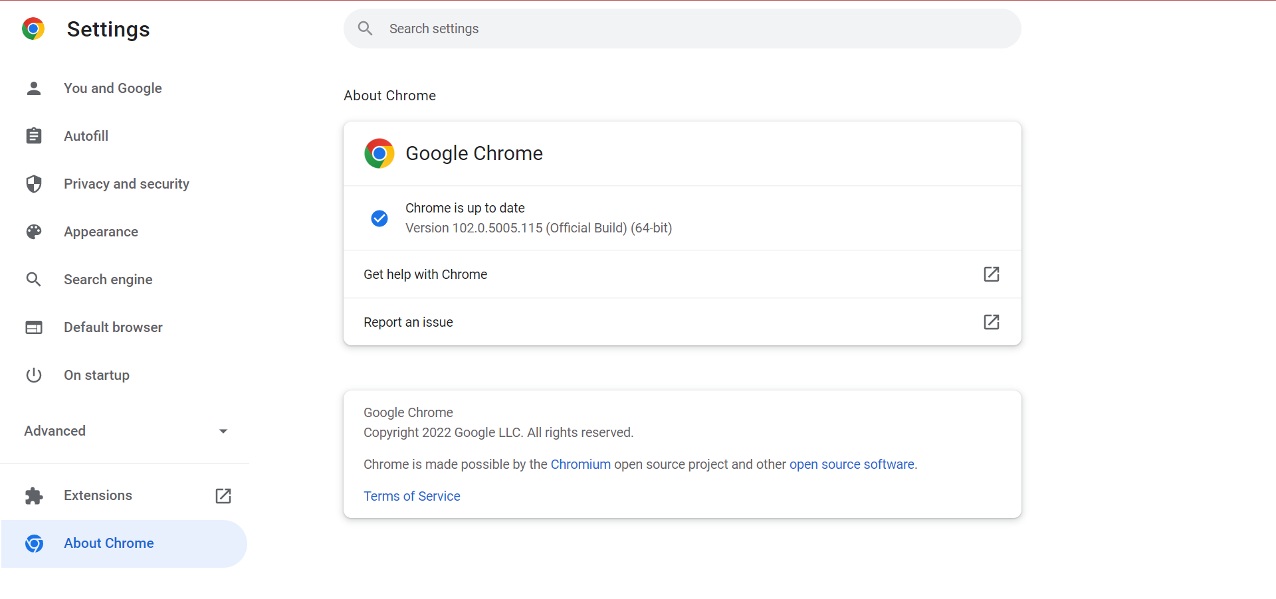1276x599 pixels.
Task: Click the open-in-new icon for Report an issue
Action: point(992,322)
